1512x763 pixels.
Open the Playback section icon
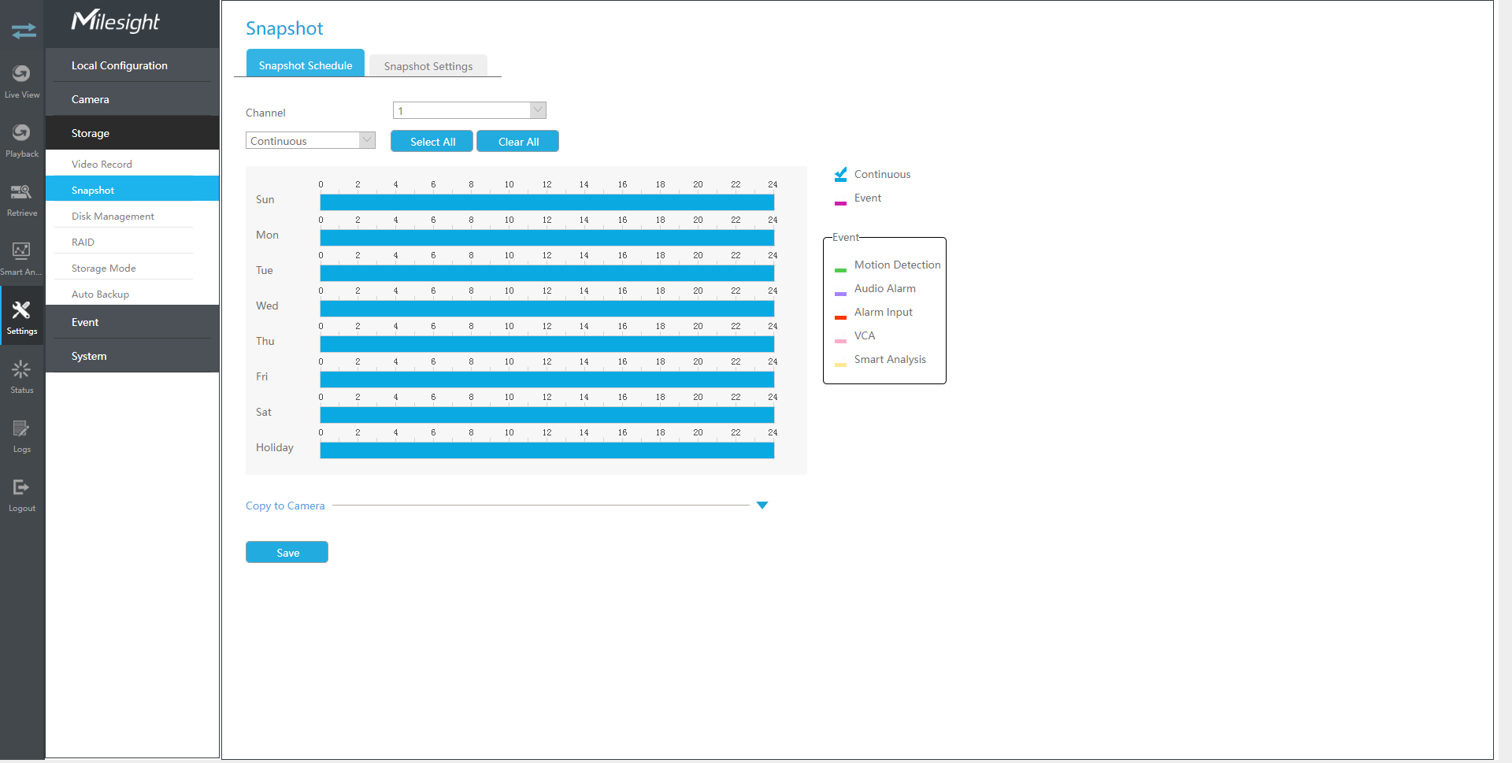coord(22,139)
